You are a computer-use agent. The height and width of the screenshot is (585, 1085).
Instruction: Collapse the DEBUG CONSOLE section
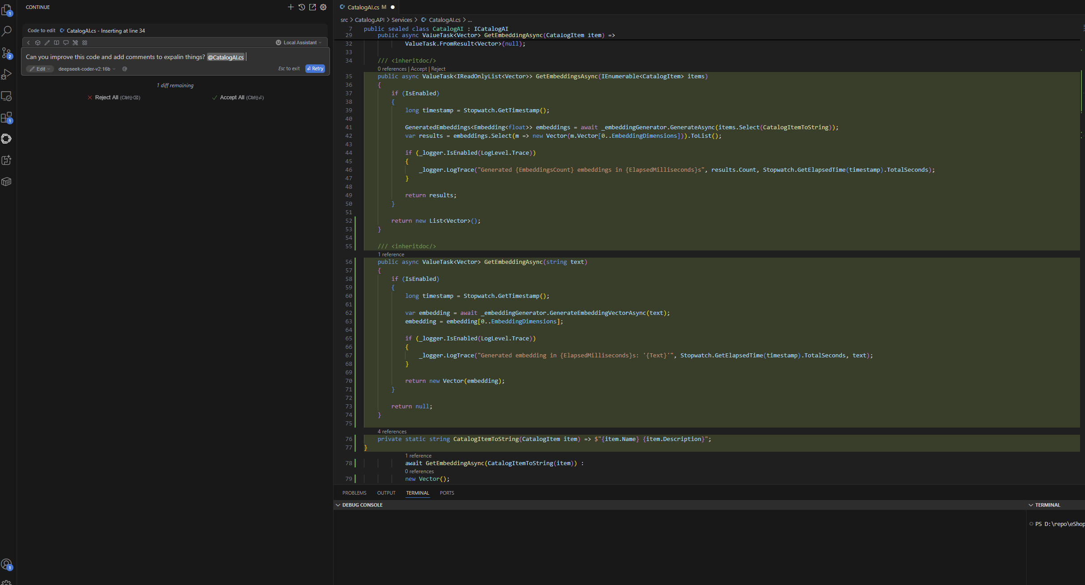pyautogui.click(x=359, y=505)
